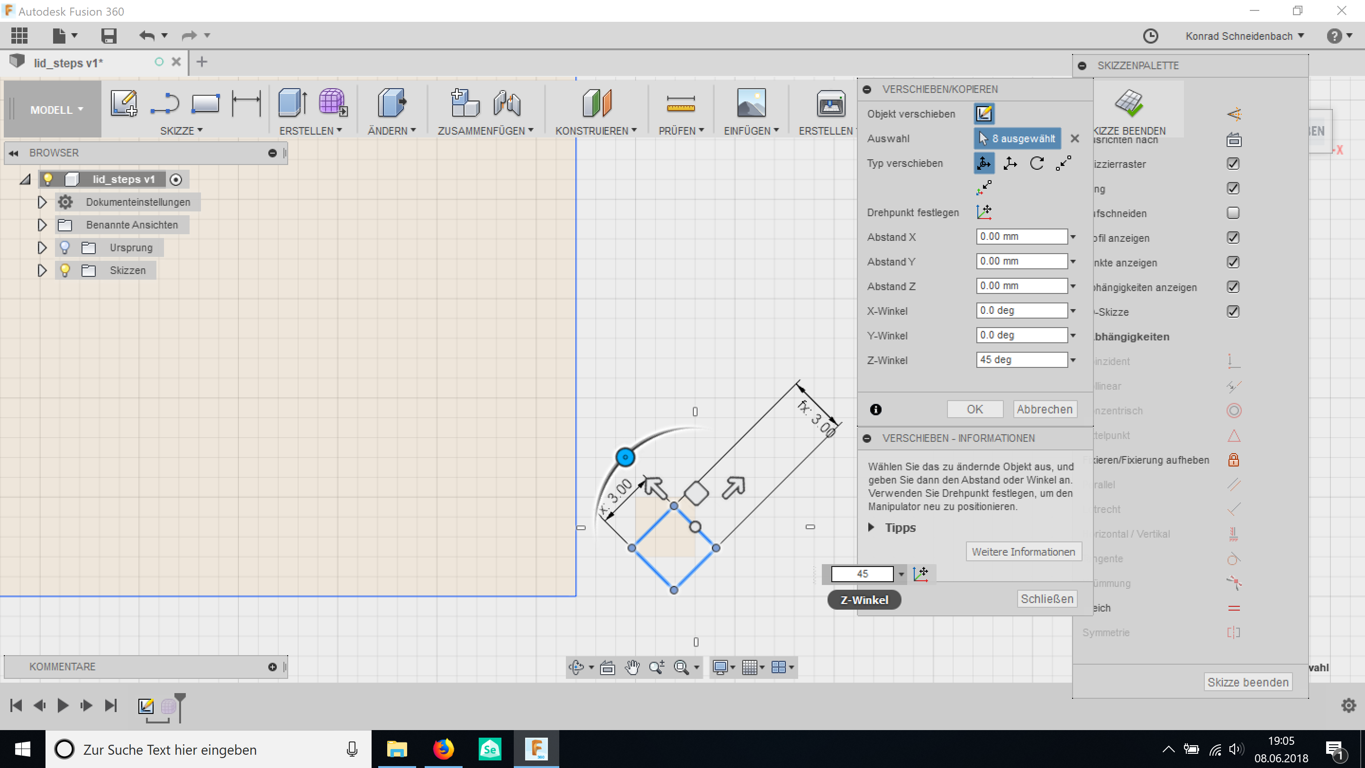1365x768 pixels.
Task: Select the Joint assemble icon
Action: [x=507, y=102]
